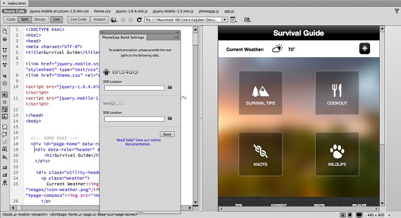Select the index.html document tab
Screen dimensions: 401x218
(17, 3)
